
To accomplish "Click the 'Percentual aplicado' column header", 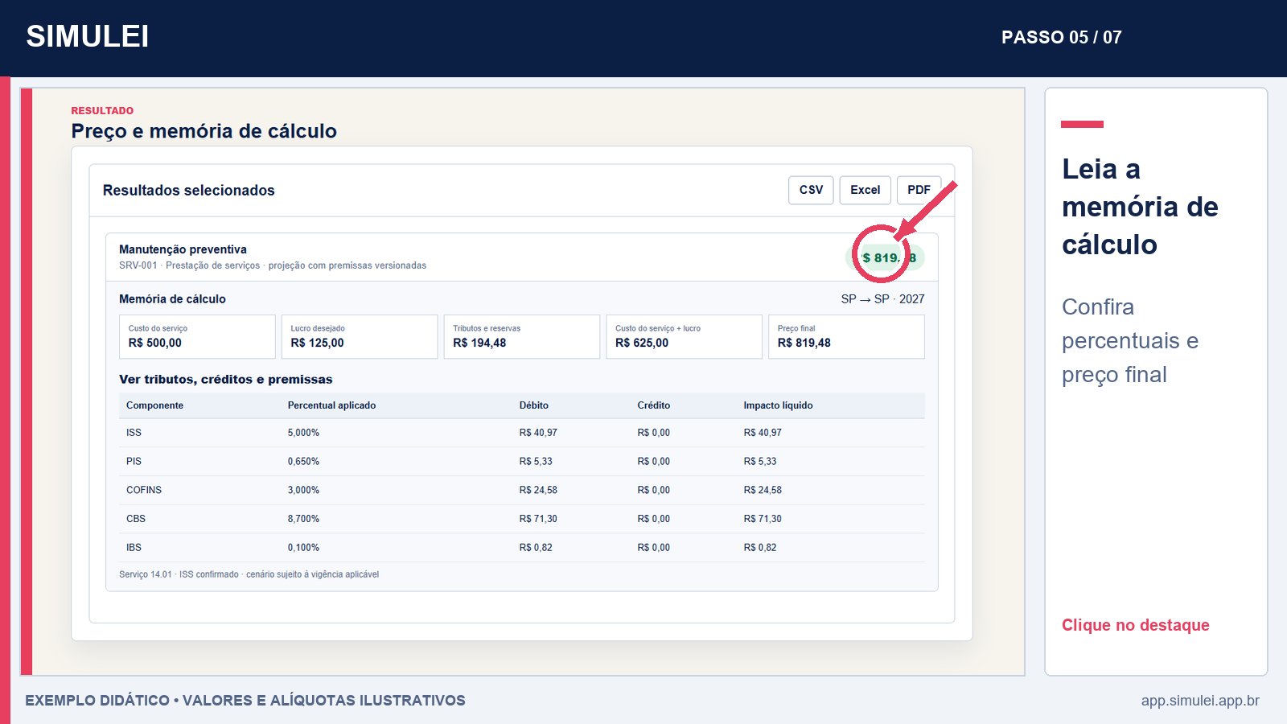I will coord(331,405).
